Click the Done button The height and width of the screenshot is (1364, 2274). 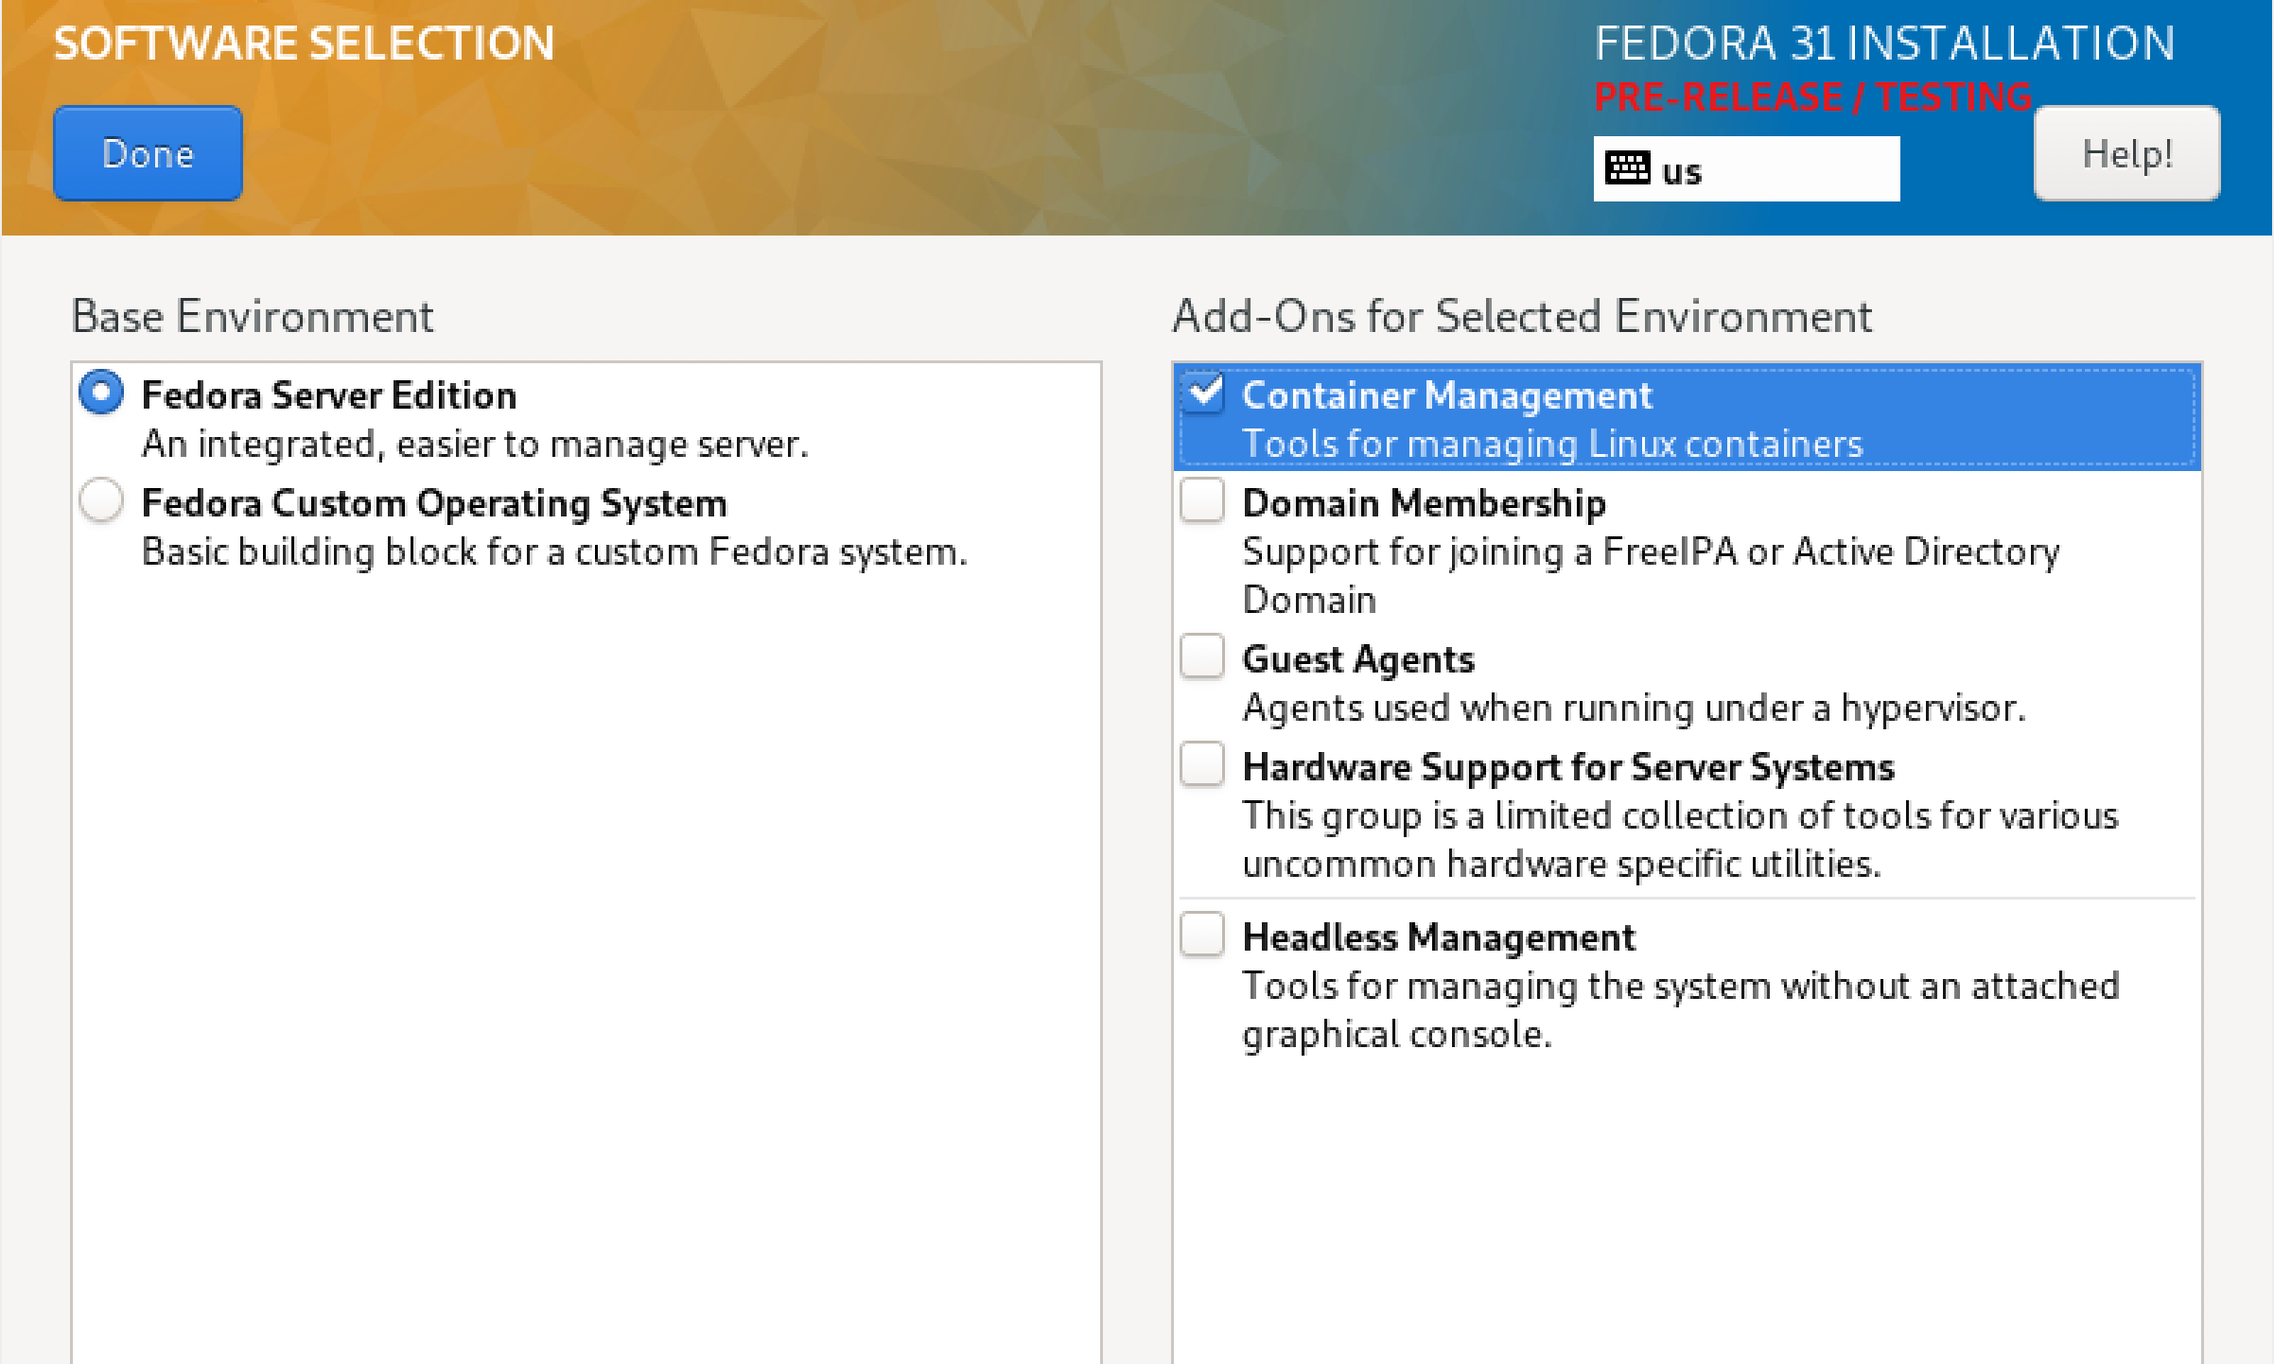point(148,153)
